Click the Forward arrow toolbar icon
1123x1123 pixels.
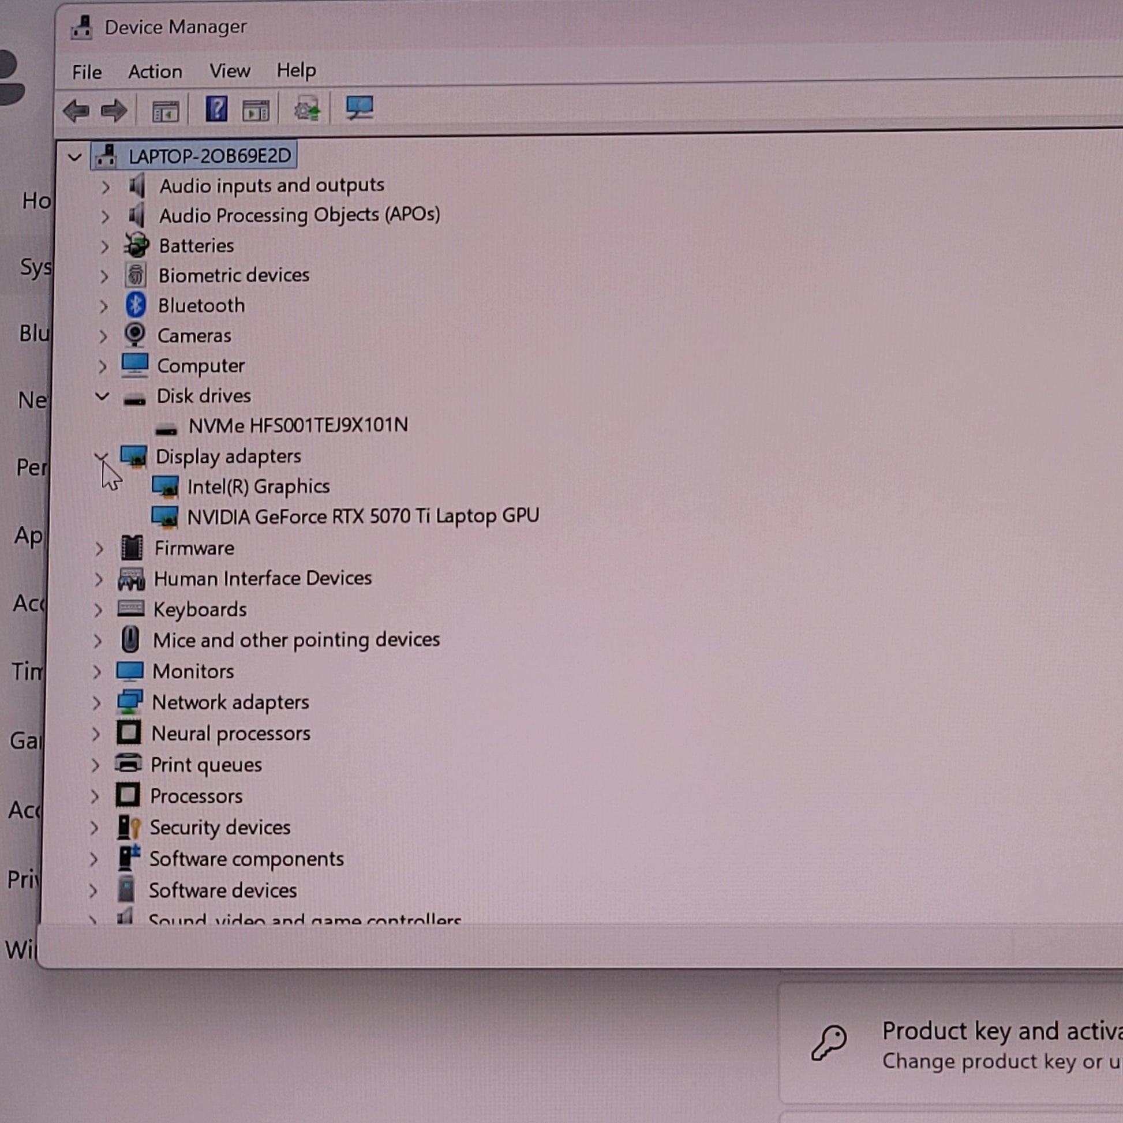[x=113, y=110]
